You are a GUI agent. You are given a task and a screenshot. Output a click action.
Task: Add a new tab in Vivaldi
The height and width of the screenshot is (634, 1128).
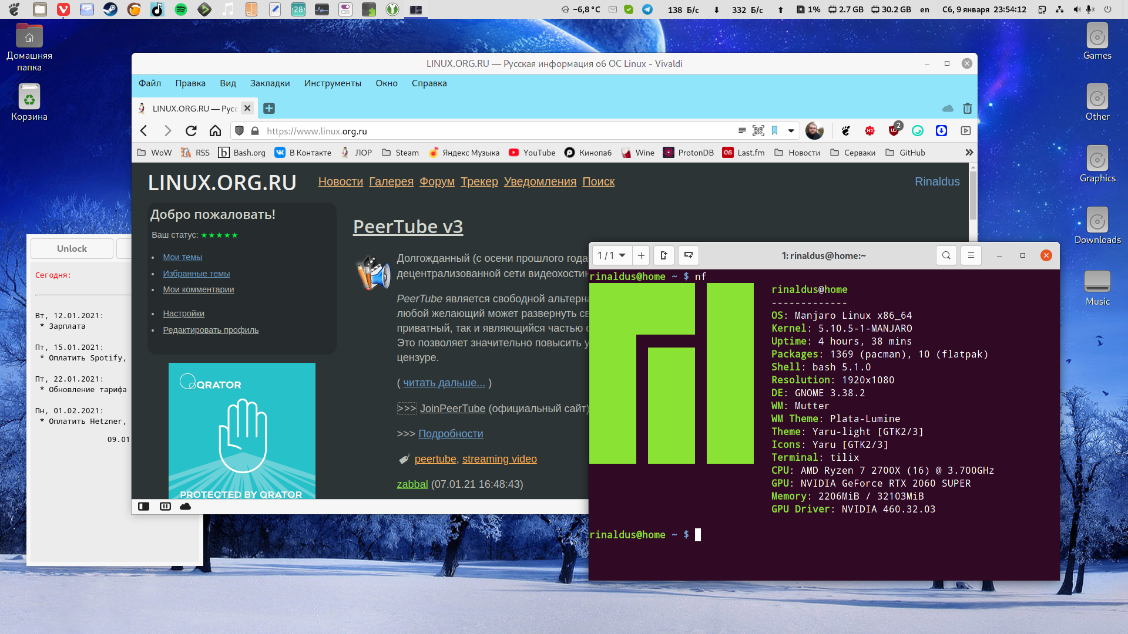(x=269, y=108)
